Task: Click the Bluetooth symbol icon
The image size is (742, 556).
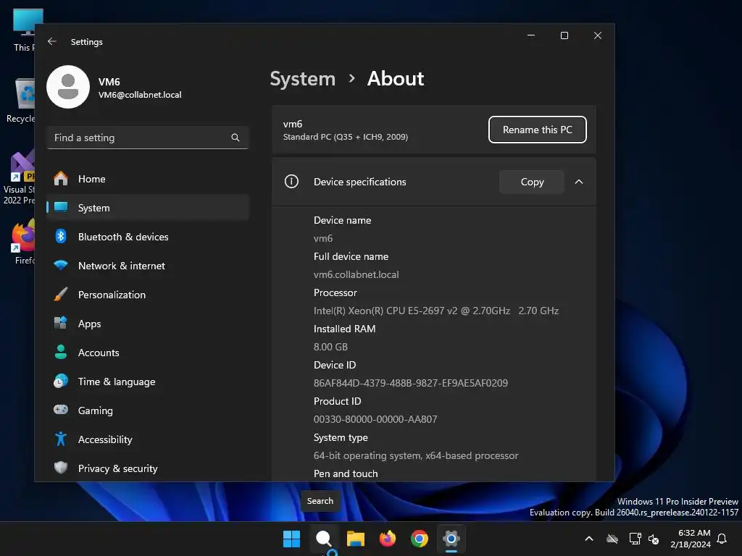Action: 61,236
